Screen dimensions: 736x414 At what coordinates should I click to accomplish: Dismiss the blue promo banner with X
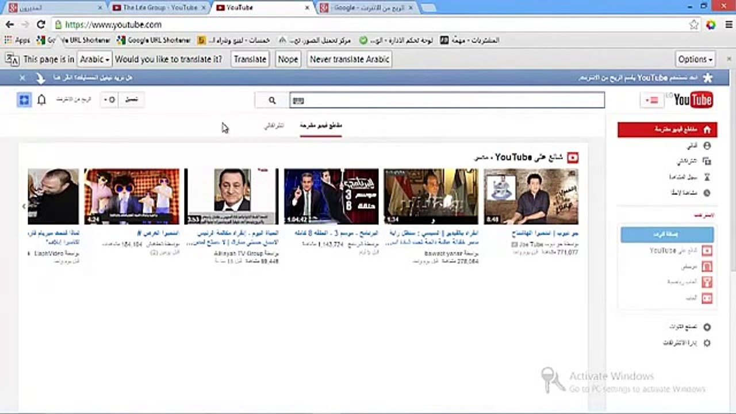point(22,78)
